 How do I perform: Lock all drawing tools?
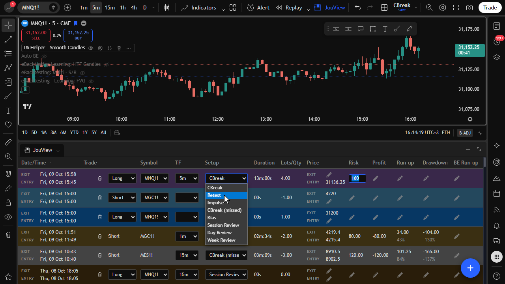(x=8, y=203)
